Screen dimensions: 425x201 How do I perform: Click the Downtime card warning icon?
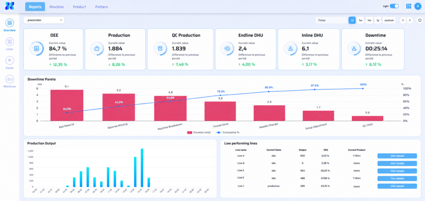click(x=354, y=49)
